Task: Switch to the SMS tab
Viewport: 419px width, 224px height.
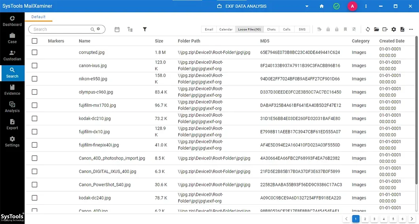Action: [x=302, y=29]
